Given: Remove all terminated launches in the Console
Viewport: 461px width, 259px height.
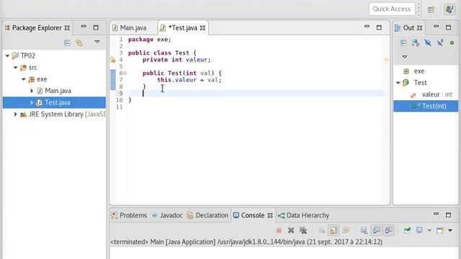Looking at the screenshot, I should point(303,230).
